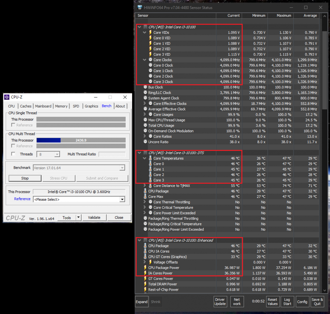Open the Benchmark version dropdown

pos(122,168)
